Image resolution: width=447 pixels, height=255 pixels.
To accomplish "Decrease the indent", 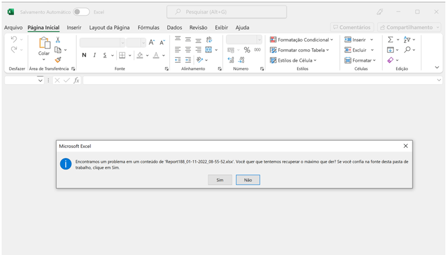I will pos(178,60).
